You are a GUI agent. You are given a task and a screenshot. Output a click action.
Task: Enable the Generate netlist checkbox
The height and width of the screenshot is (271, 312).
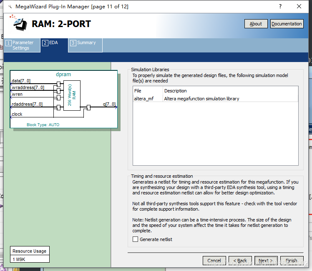click(x=135, y=239)
